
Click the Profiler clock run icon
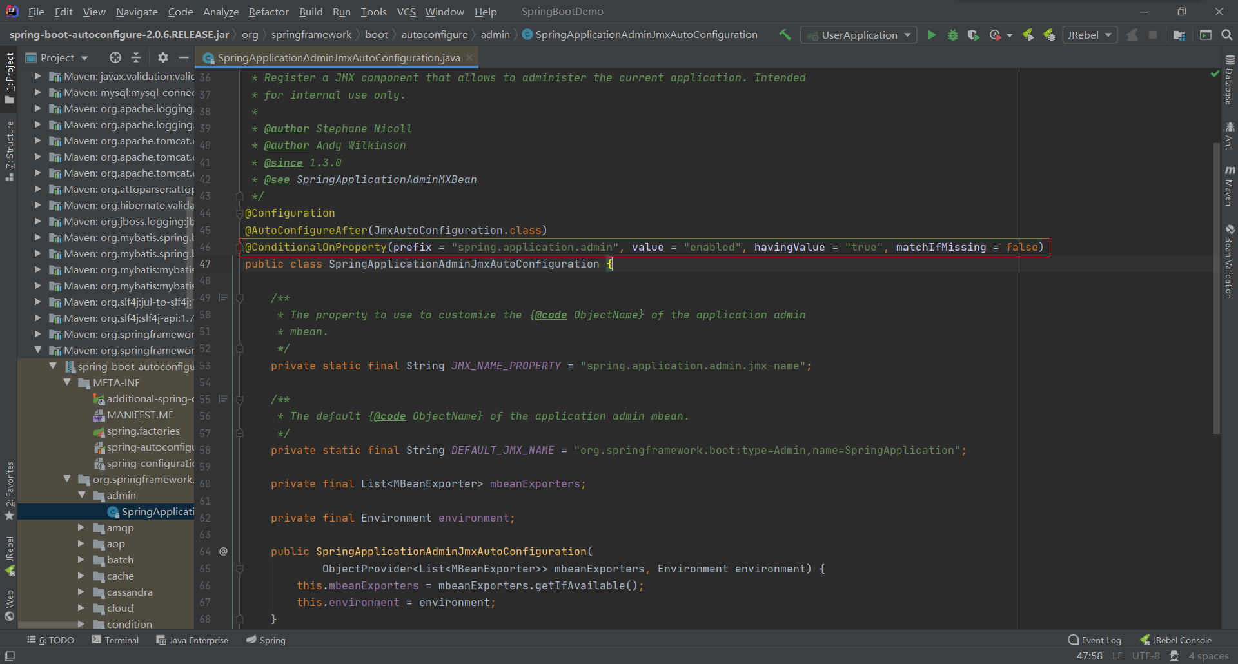(x=995, y=35)
